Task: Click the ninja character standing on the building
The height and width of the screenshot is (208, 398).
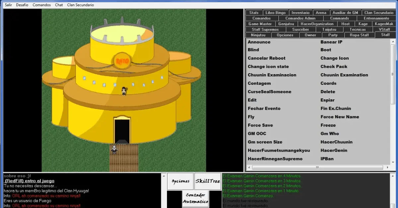Action: 124,91
